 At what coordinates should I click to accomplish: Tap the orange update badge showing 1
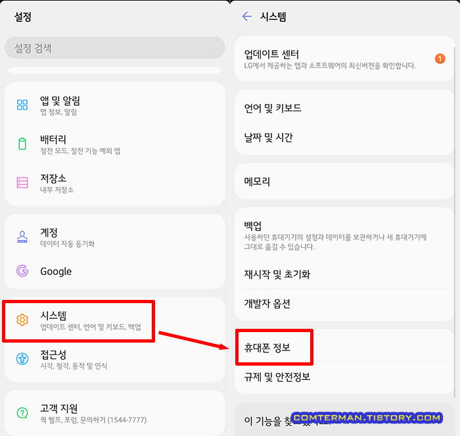(x=440, y=59)
